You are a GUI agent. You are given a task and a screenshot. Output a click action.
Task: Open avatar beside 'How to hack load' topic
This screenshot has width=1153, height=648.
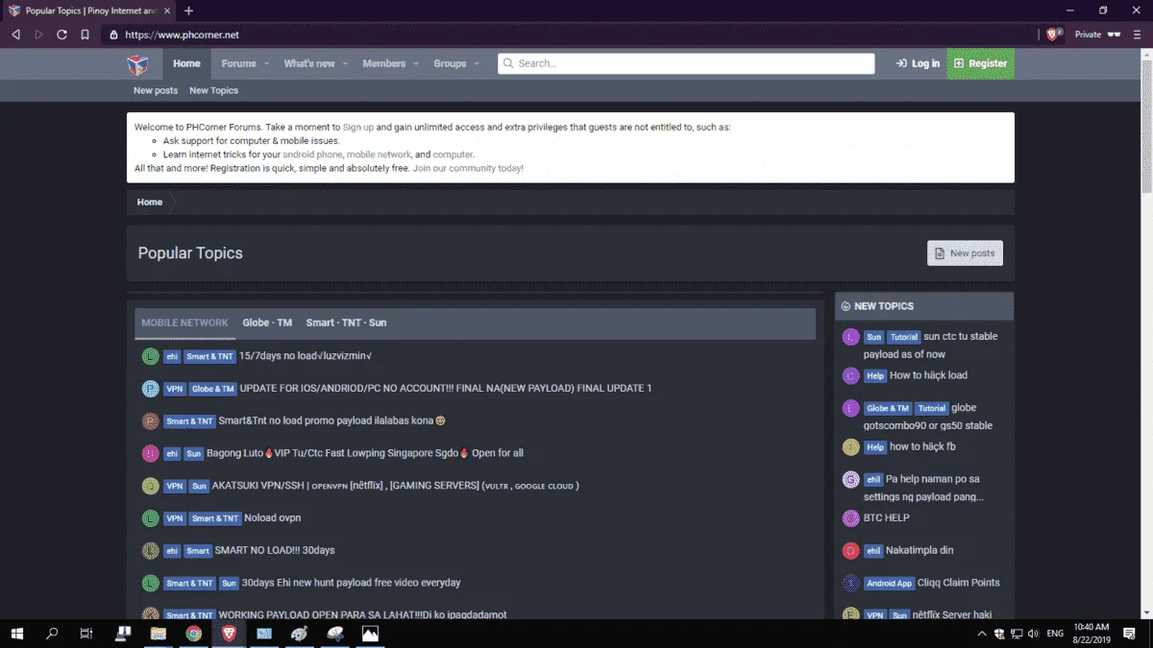point(850,375)
